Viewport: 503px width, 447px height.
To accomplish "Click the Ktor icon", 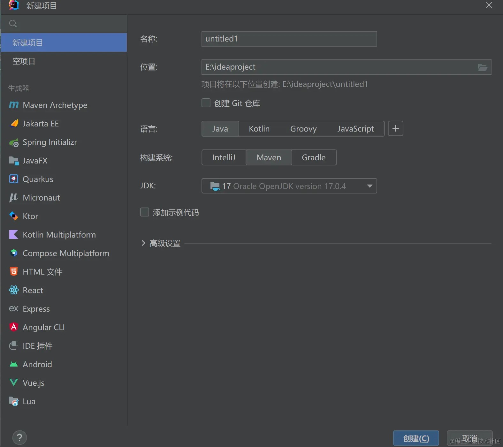I will [14, 216].
